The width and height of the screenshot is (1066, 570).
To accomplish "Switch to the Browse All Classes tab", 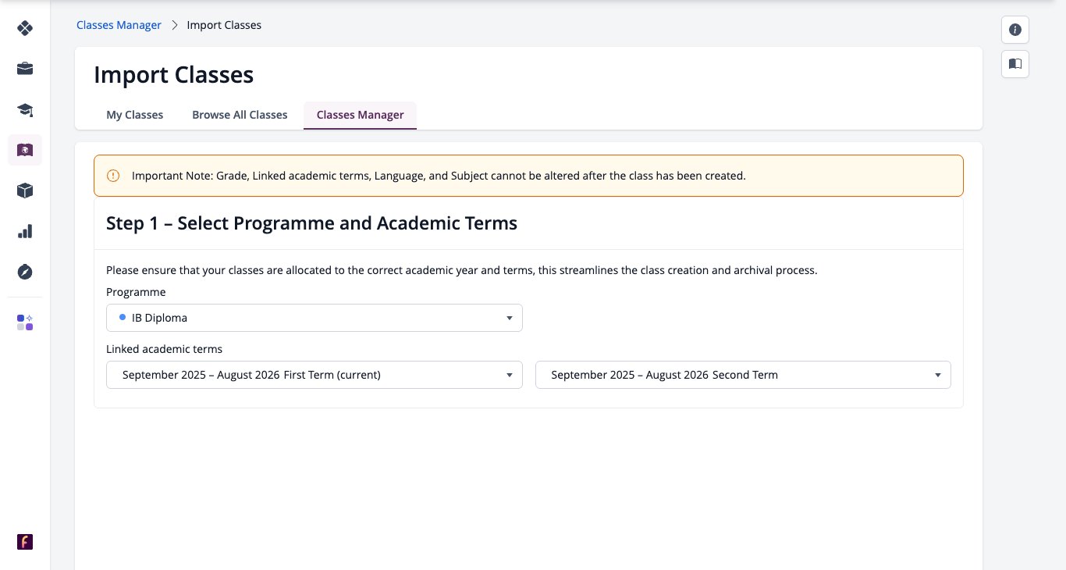I will point(240,115).
